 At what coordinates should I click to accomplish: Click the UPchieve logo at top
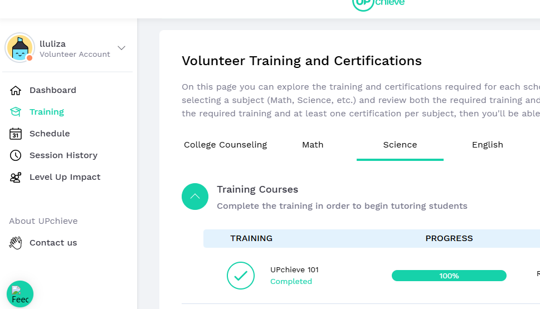tap(378, 3)
